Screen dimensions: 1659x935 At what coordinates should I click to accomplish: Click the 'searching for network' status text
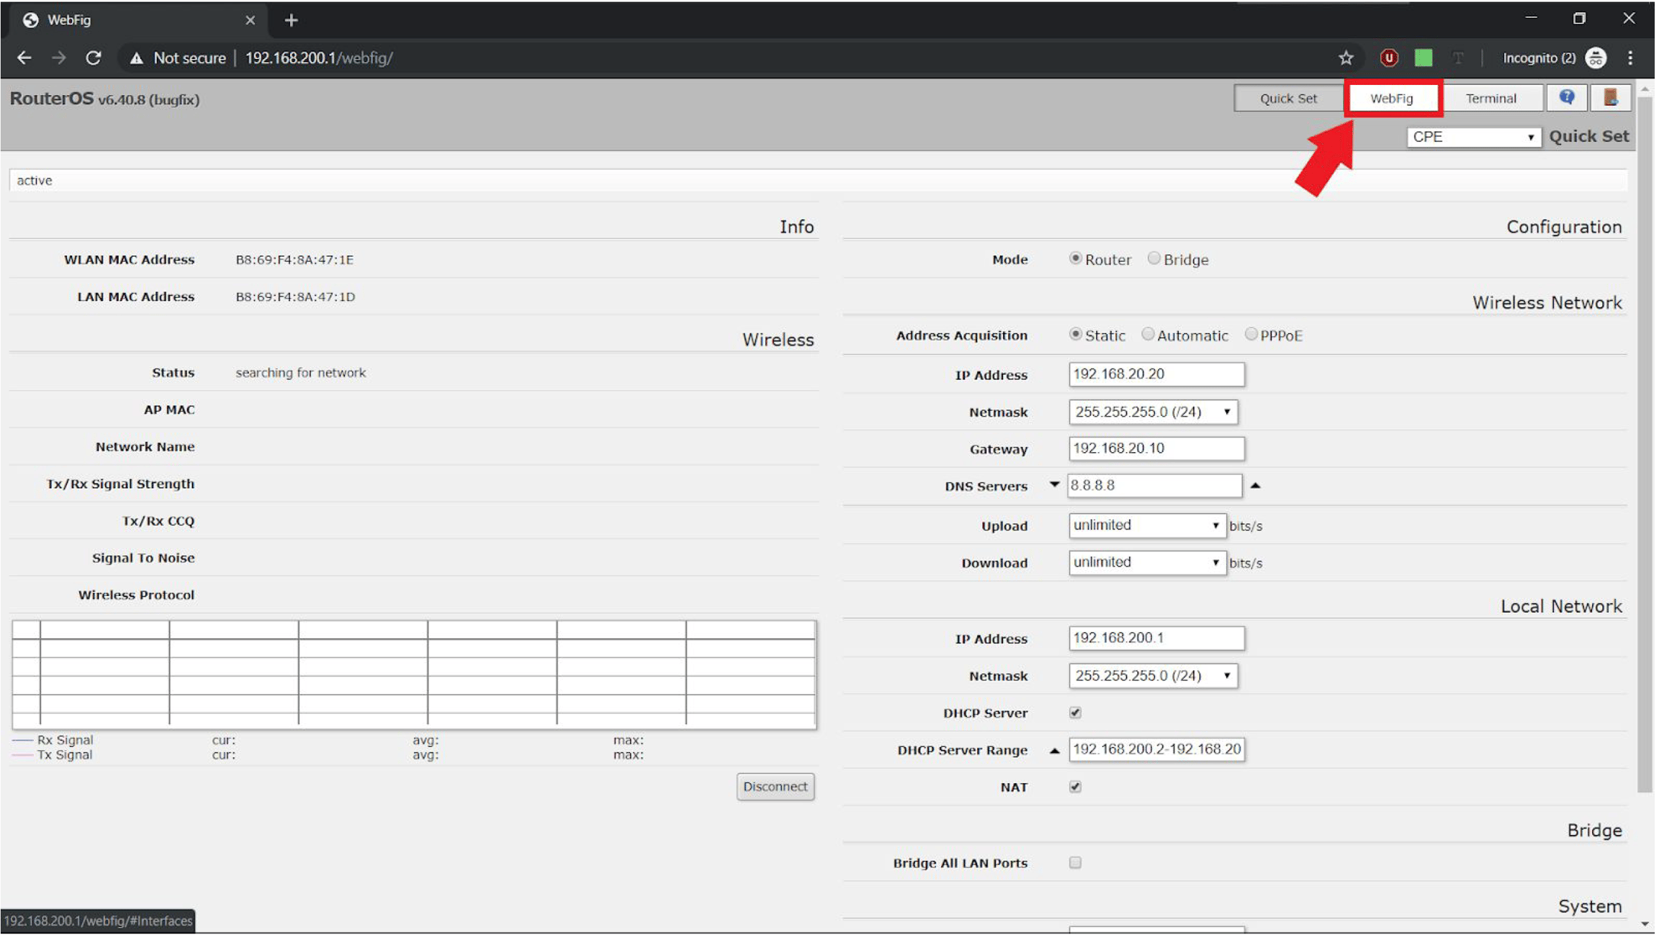pyautogui.click(x=300, y=373)
